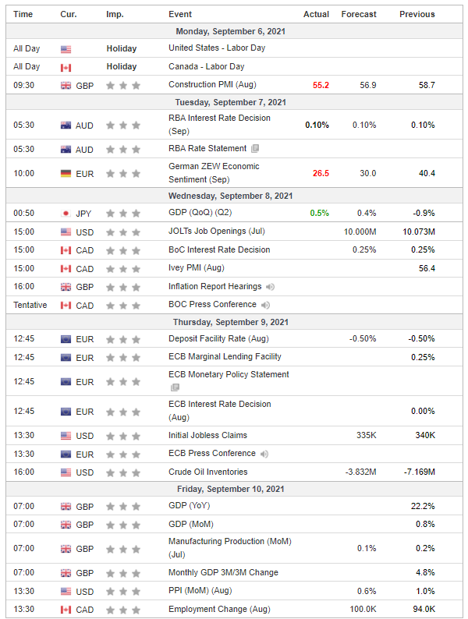Open the RBA Interest Rate Decision (Sep) event

(220, 125)
